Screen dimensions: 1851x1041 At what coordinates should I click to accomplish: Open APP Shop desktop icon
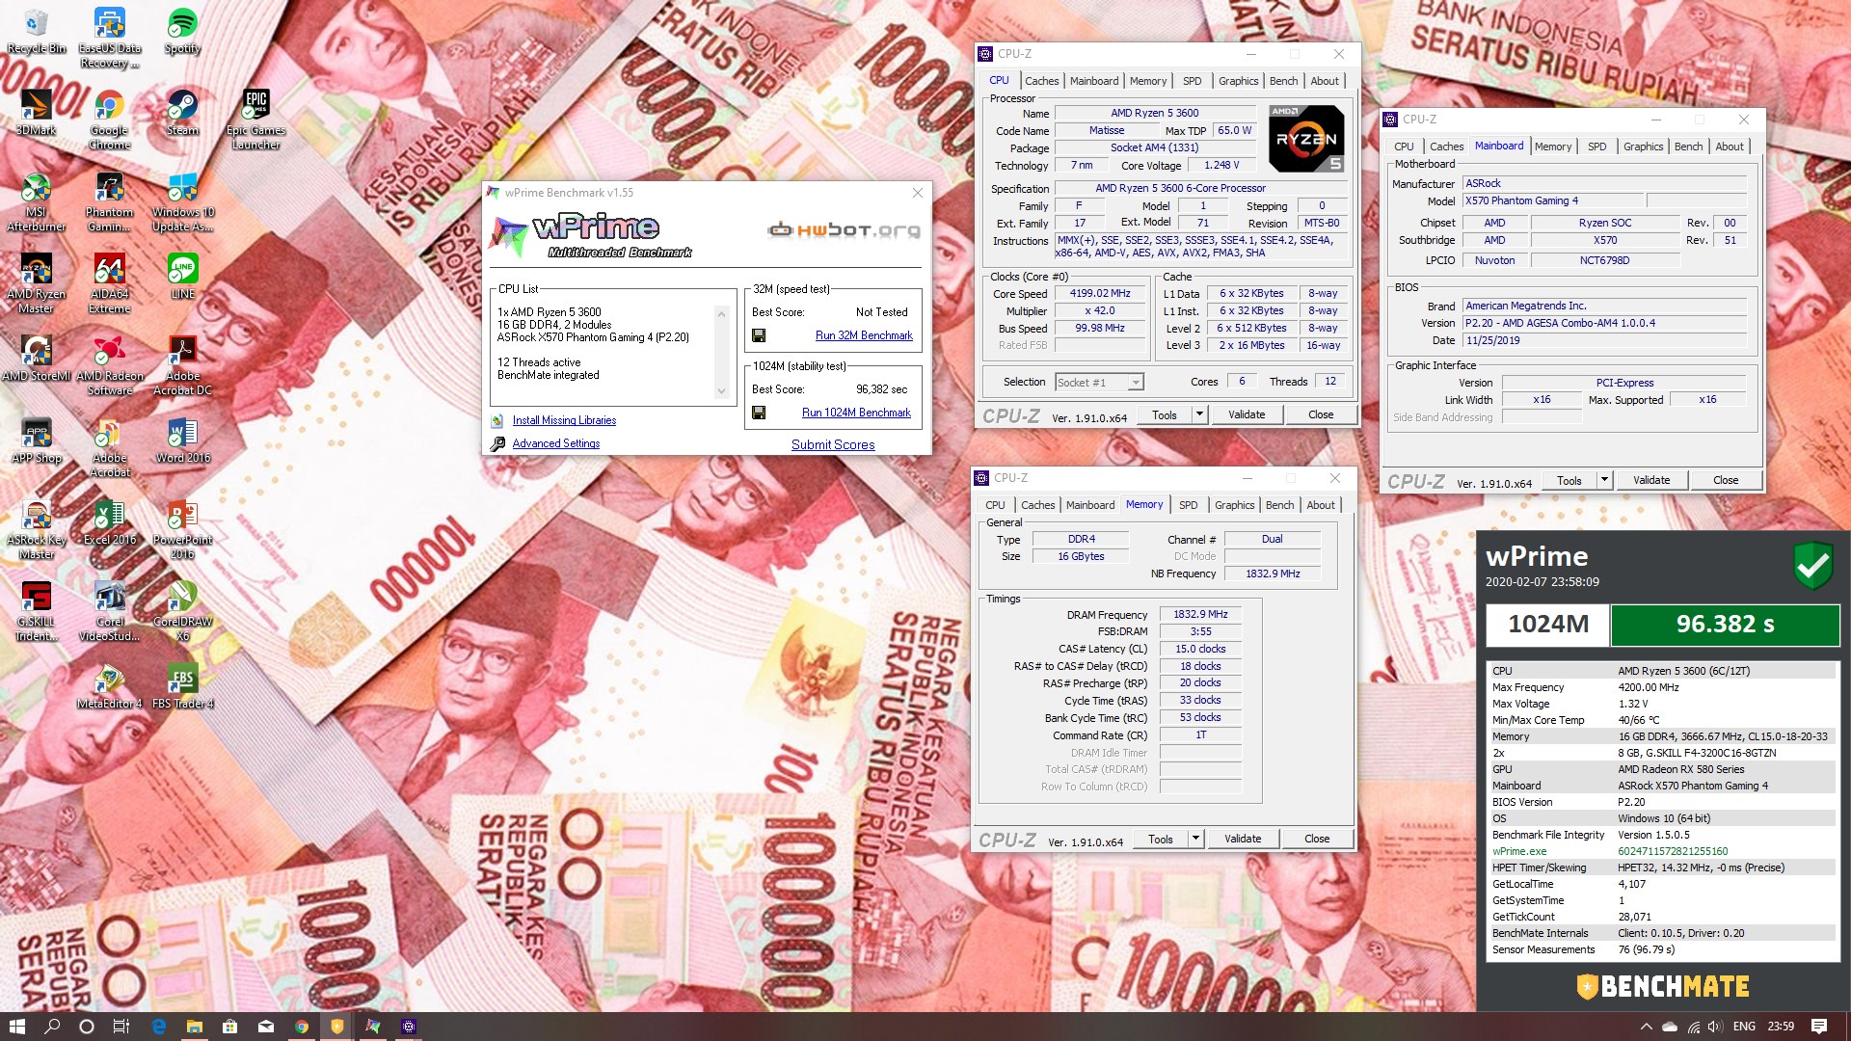[37, 440]
